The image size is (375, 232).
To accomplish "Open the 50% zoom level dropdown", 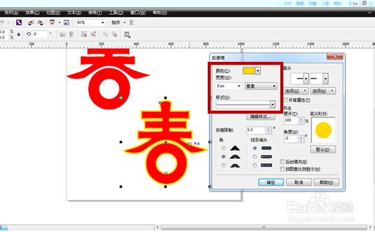I will click(102, 23).
